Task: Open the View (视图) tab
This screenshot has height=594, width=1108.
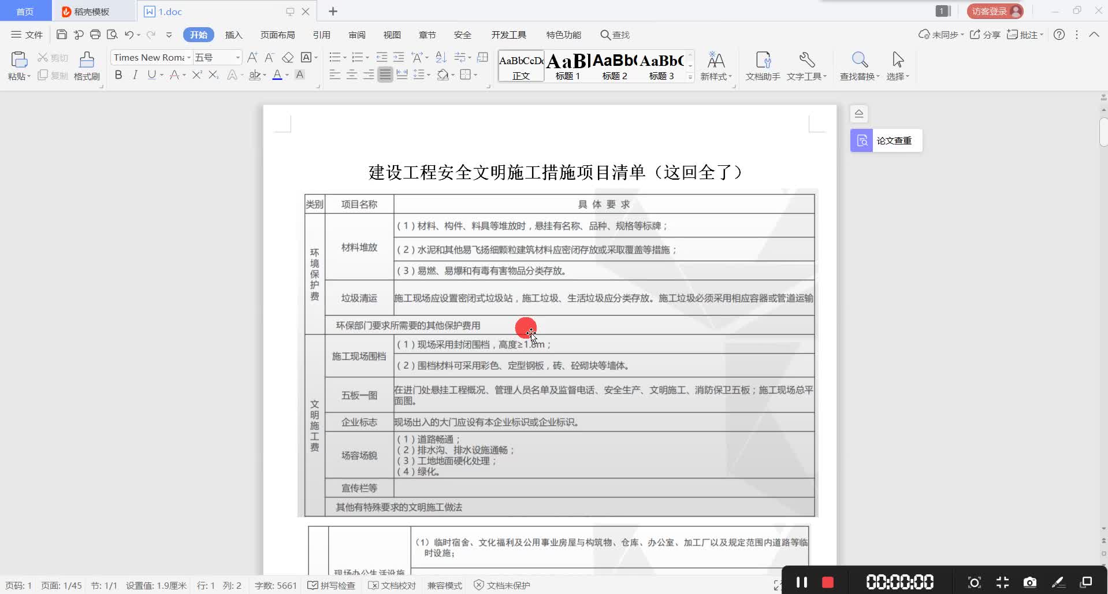Action: tap(392, 35)
